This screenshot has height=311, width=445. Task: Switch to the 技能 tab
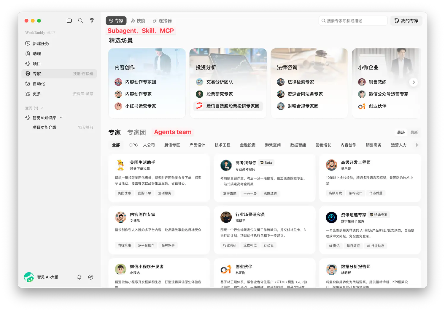138,21
